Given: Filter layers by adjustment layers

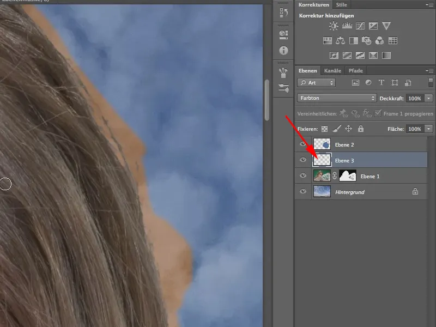Looking at the screenshot, I should pos(368,83).
